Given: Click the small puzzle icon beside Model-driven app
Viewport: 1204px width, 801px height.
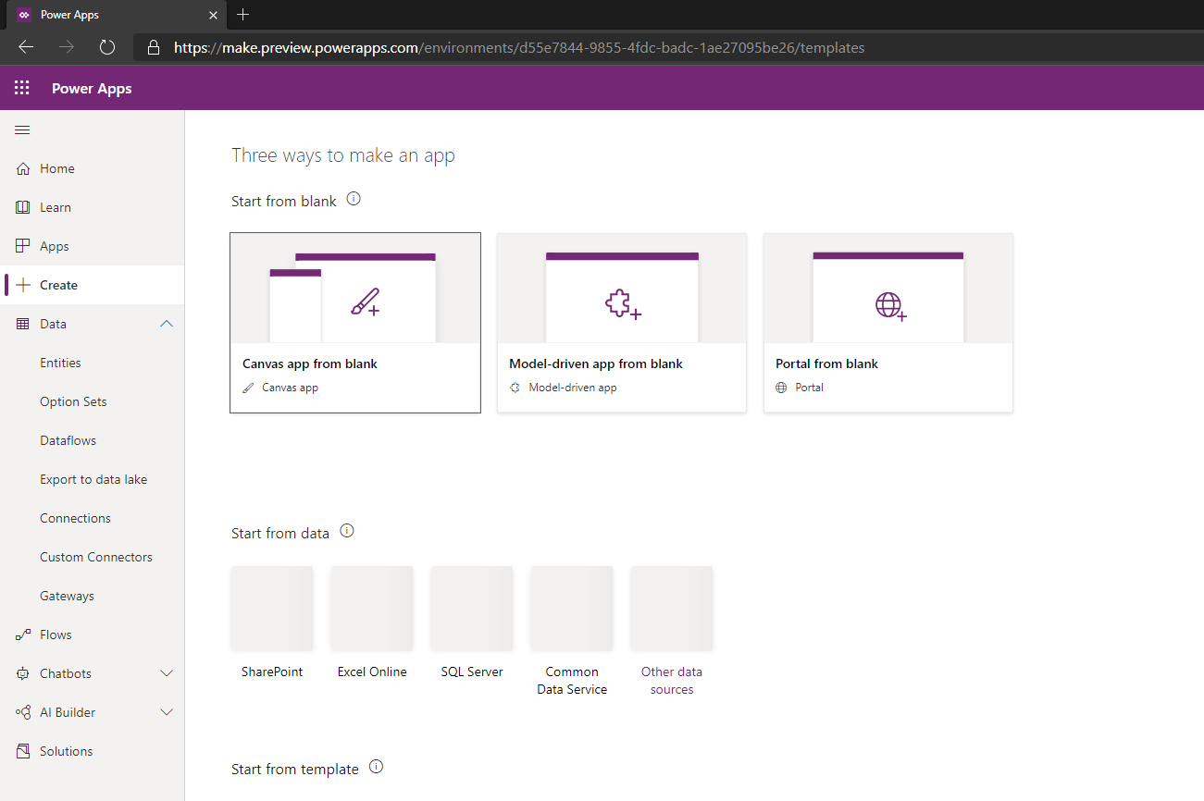Looking at the screenshot, I should tap(515, 388).
